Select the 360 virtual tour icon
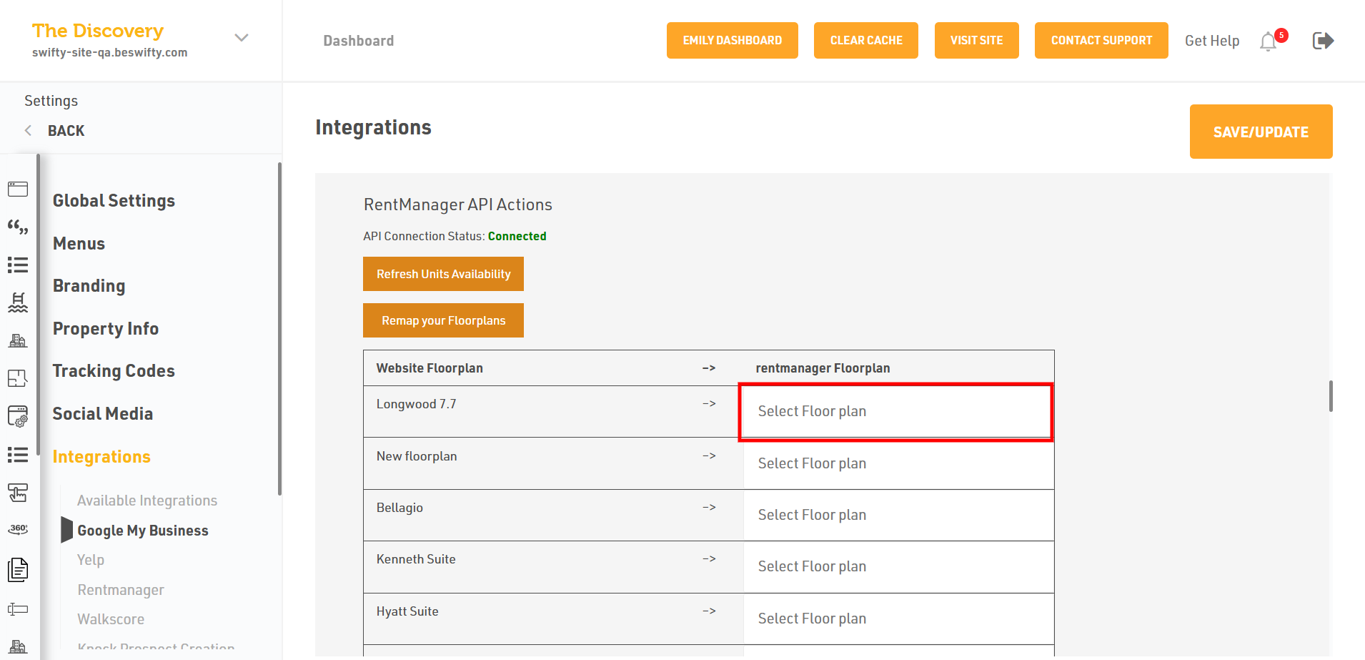The image size is (1365, 660). click(18, 529)
